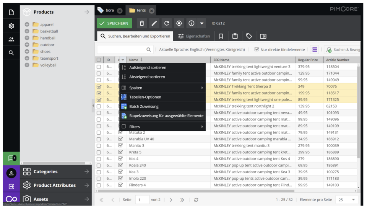Switch to the Eigenschaften tab

(194, 36)
